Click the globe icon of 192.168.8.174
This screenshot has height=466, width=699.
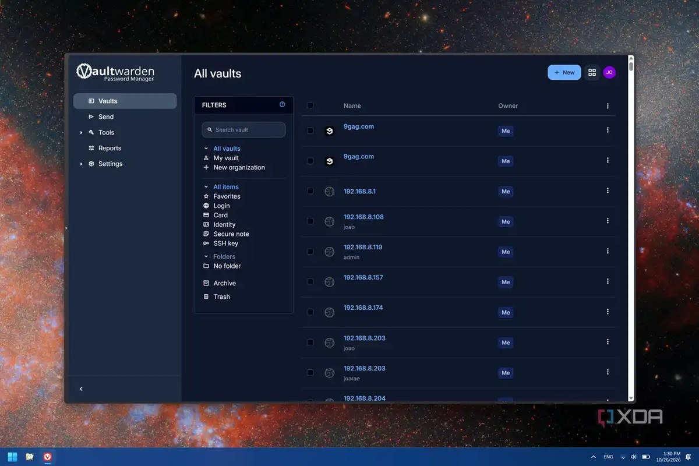(x=329, y=312)
